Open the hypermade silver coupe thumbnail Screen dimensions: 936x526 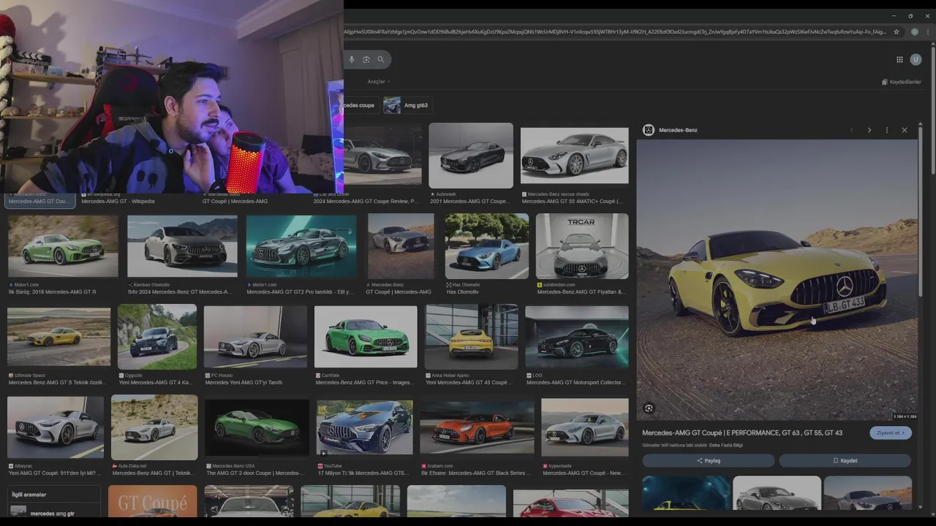pyautogui.click(x=585, y=427)
